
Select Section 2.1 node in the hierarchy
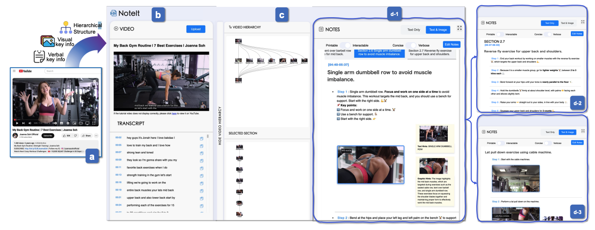tap(238, 61)
